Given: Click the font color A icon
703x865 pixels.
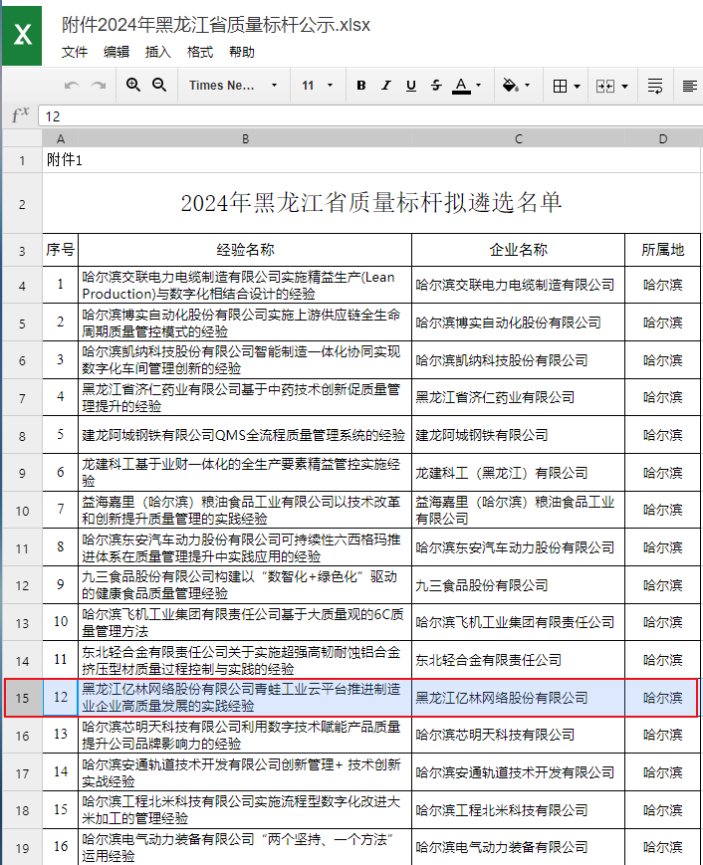Looking at the screenshot, I should [461, 86].
